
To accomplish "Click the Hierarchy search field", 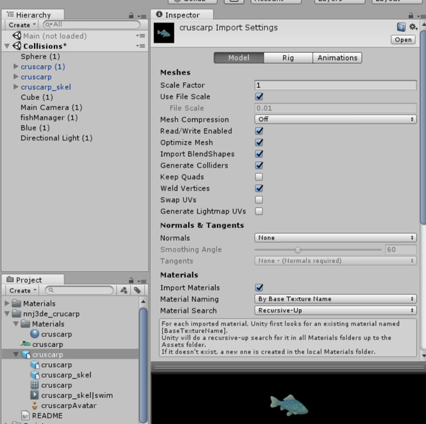I will point(92,25).
